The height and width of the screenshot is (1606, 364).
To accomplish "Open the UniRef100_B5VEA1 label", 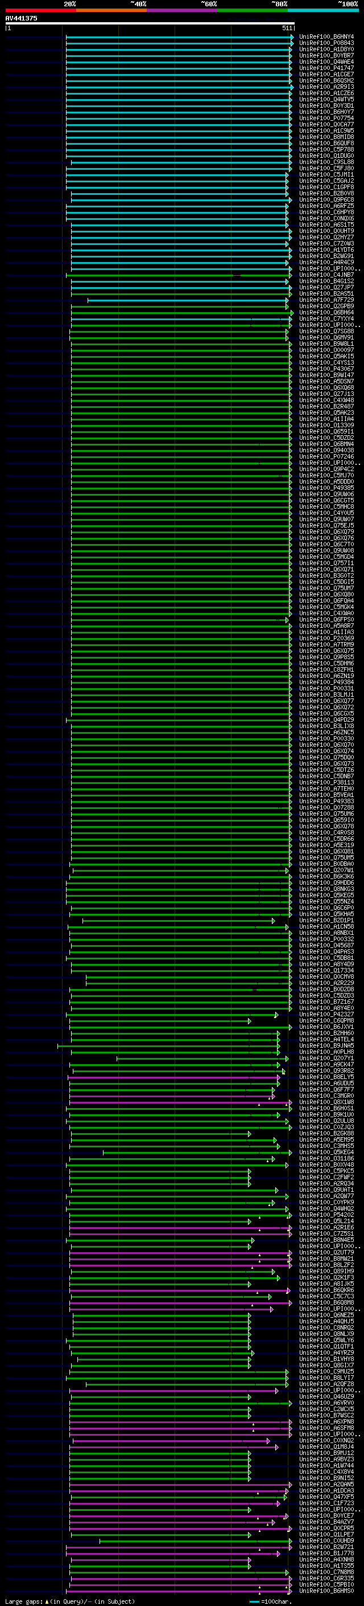I will tap(326, 795).
